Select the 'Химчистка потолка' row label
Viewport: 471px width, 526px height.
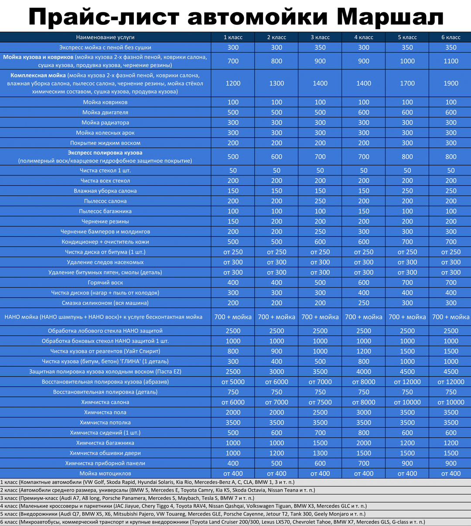105,423
